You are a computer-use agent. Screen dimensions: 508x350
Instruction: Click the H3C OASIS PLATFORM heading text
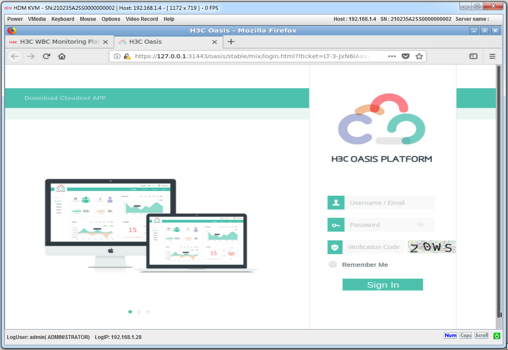pos(382,159)
